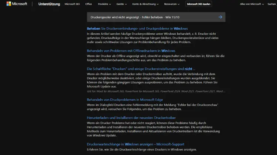The image size is (277, 155).
Task: Open Druckerwarteschlange in Windows anzeigen link
Action: click(x=136, y=144)
